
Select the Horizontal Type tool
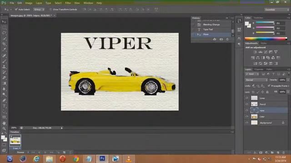click(x=4, y=106)
